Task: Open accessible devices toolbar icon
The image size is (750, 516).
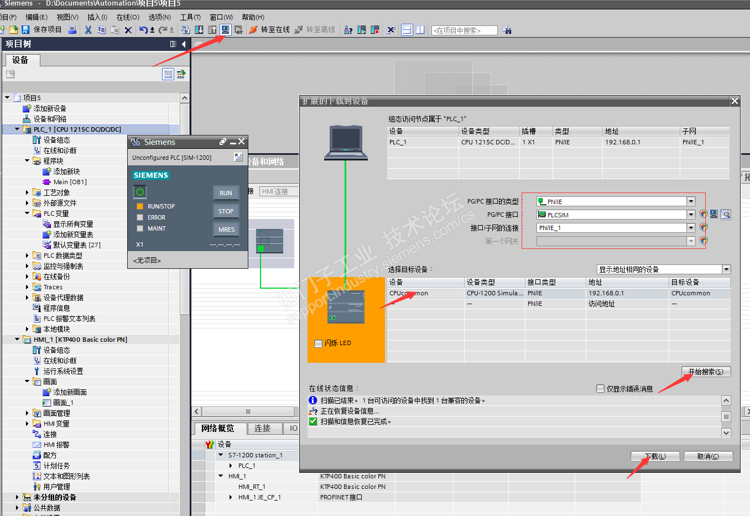Action: tap(348, 30)
